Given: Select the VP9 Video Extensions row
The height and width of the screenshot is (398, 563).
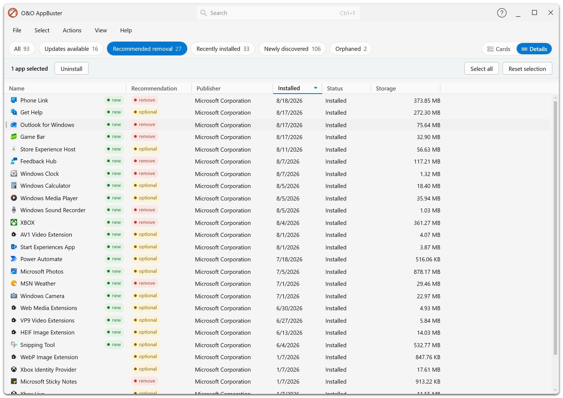Looking at the screenshot, I should [277, 320].
